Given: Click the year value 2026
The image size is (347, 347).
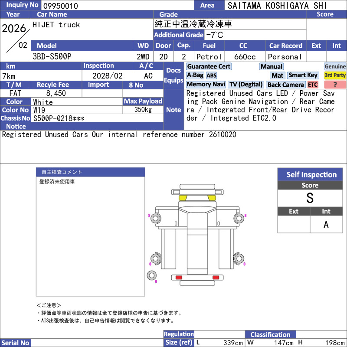Looking at the screenshot, I should (14, 28).
